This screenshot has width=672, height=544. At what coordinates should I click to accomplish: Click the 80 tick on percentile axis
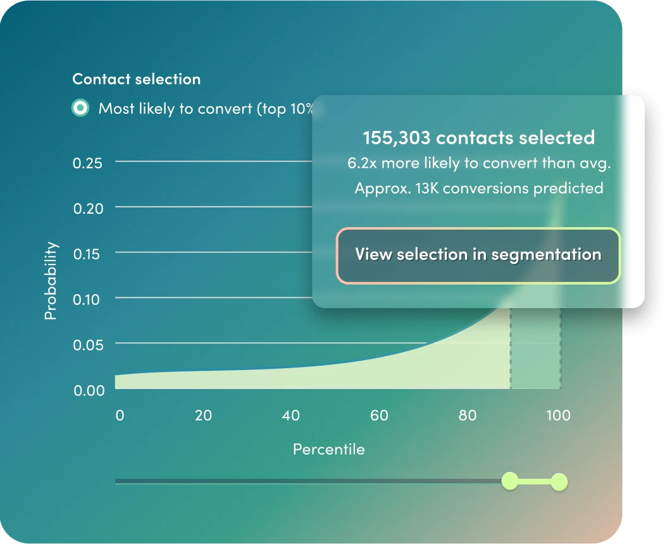468,416
